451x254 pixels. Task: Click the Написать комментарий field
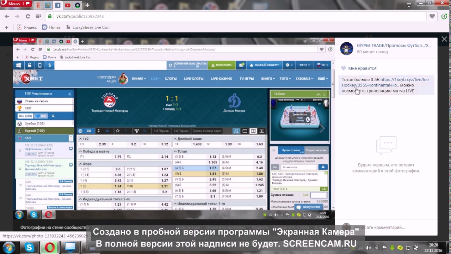pyautogui.click(x=379, y=228)
